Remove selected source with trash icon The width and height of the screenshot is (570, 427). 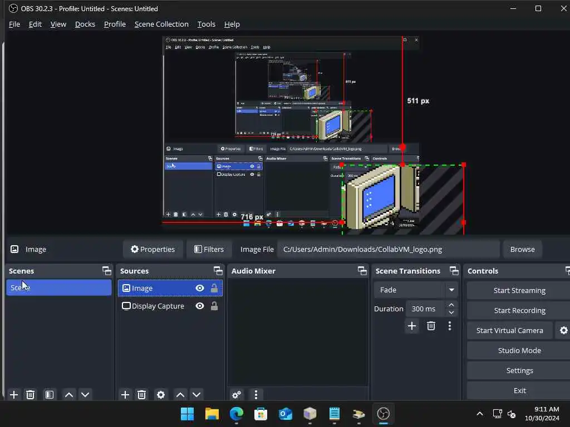pos(142,395)
